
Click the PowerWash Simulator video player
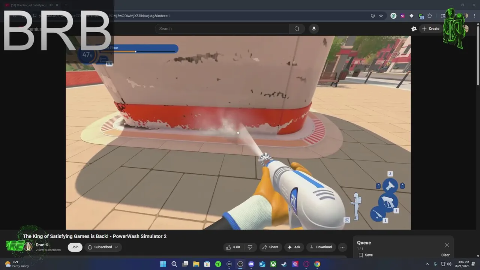click(x=238, y=133)
